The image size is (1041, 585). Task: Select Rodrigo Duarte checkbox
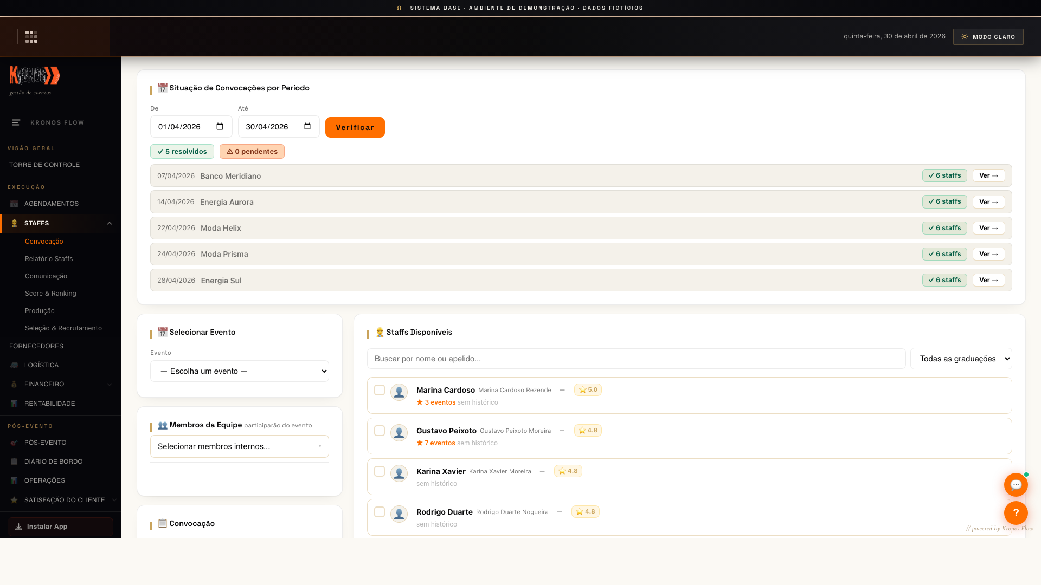point(380,512)
